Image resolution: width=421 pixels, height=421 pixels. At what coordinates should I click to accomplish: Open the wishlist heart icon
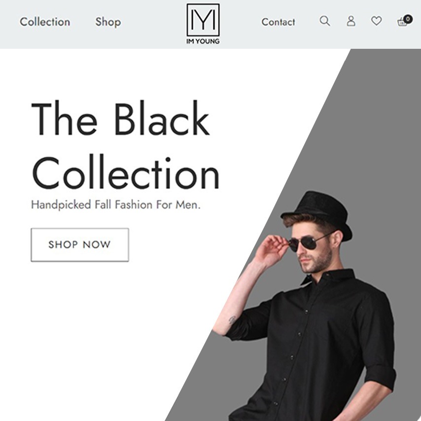377,21
